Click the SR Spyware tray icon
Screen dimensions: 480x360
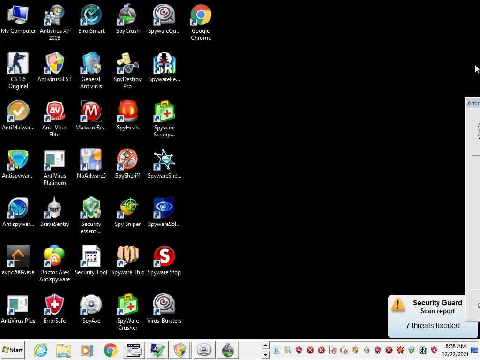coord(423,350)
